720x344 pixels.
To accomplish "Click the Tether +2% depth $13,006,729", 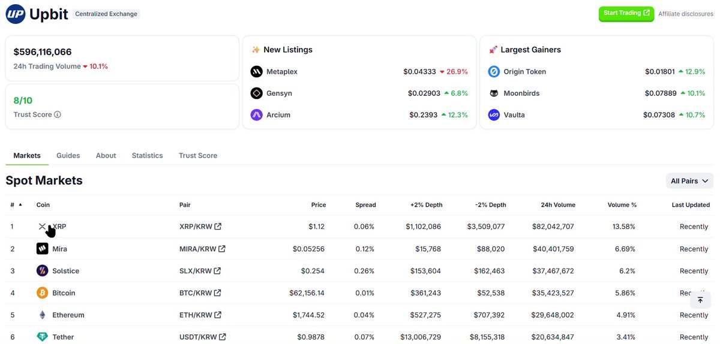I will (x=419, y=337).
